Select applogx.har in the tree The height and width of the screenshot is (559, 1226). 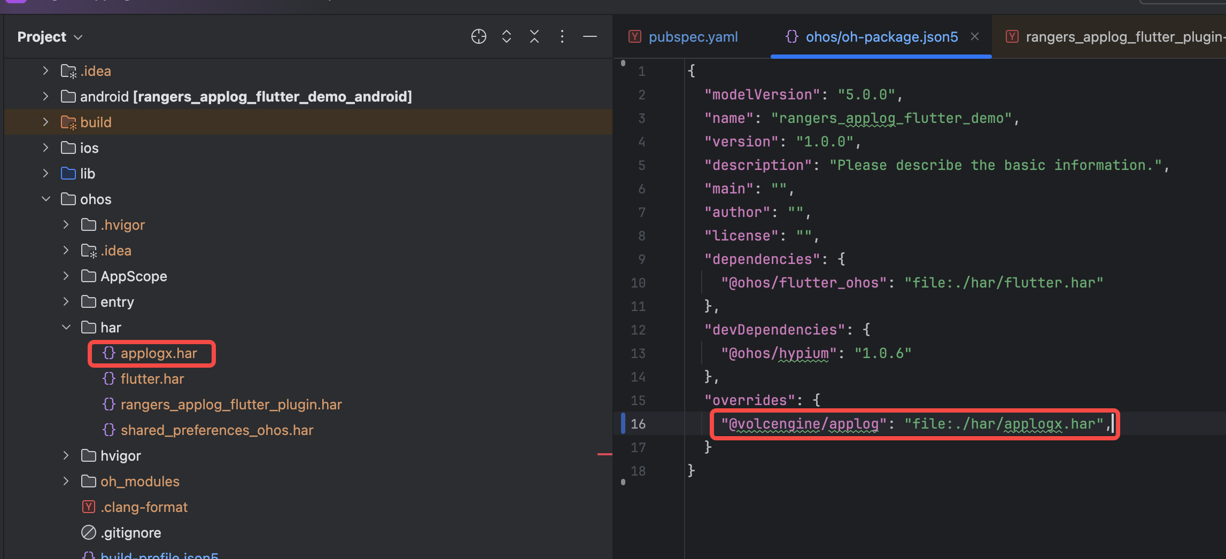159,353
